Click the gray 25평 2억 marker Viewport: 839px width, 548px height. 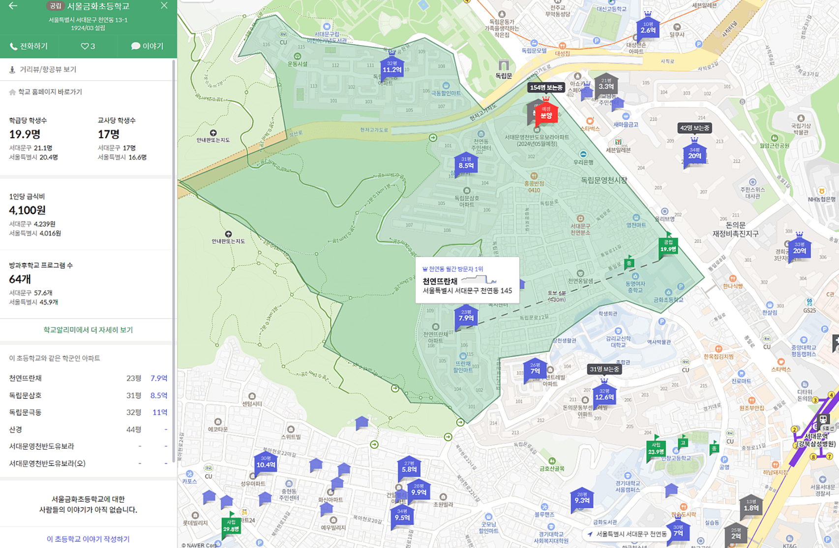[x=736, y=534]
